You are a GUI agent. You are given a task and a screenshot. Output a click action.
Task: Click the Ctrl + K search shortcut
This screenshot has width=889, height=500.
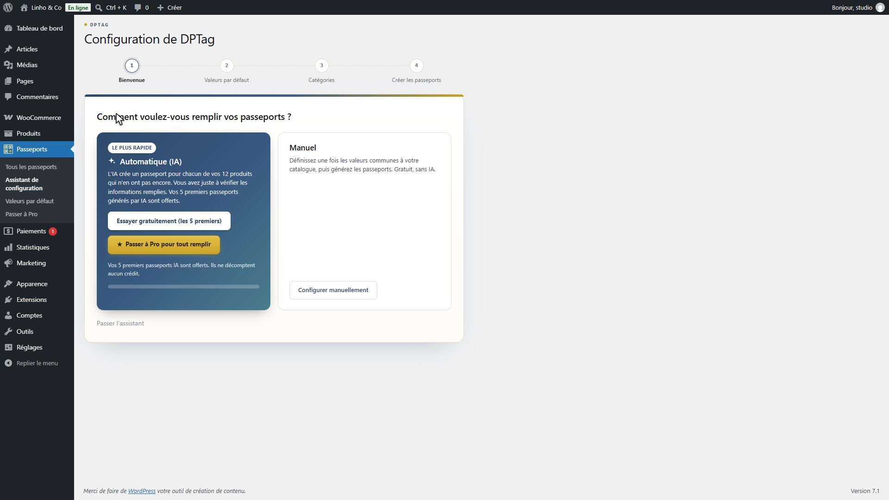[x=116, y=7]
